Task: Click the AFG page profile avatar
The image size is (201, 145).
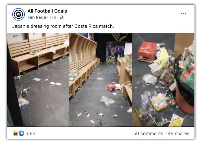Action: click(18, 14)
